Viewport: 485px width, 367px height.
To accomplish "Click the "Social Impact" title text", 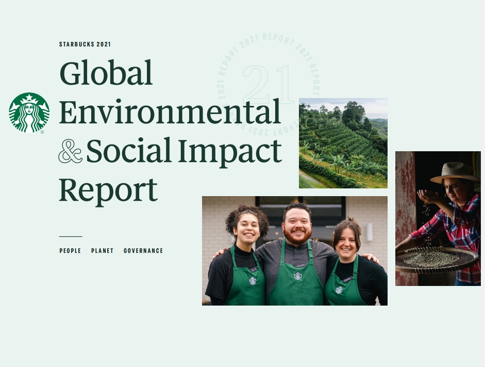I will point(184,152).
